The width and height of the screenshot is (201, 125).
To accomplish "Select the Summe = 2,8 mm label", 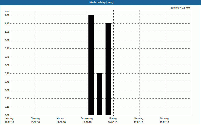I will tap(180, 8).
